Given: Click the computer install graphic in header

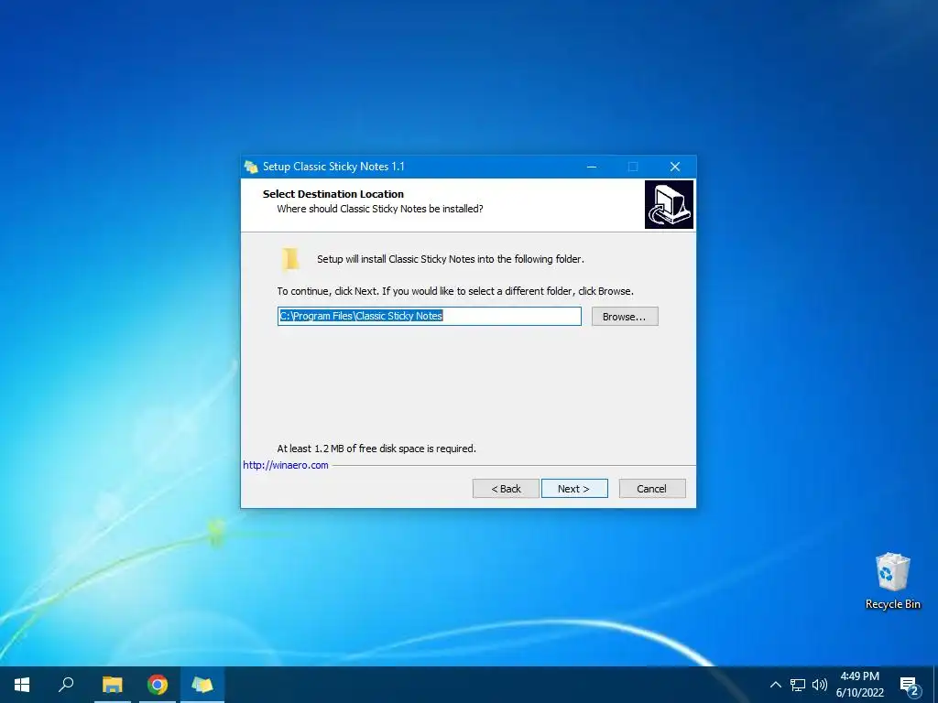Looking at the screenshot, I should point(669,204).
